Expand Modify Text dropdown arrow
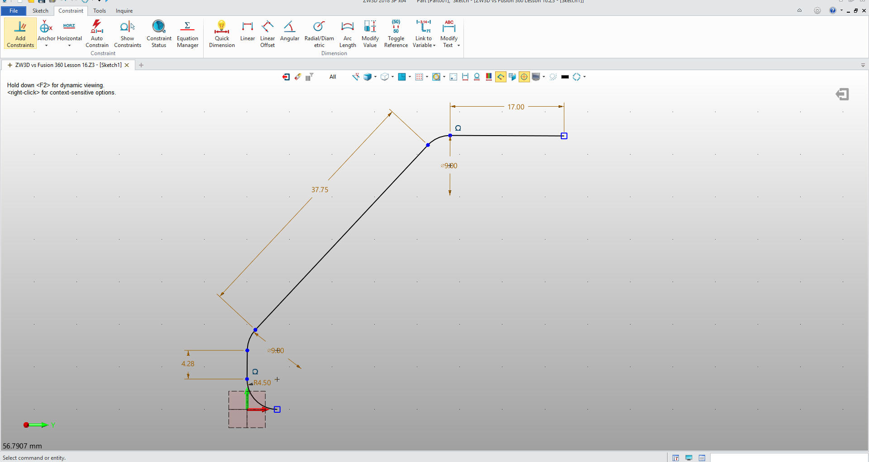This screenshot has width=869, height=462. point(458,46)
